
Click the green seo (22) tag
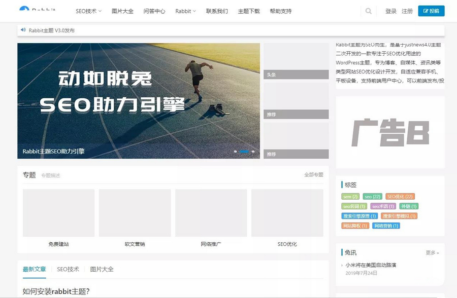tap(373, 197)
